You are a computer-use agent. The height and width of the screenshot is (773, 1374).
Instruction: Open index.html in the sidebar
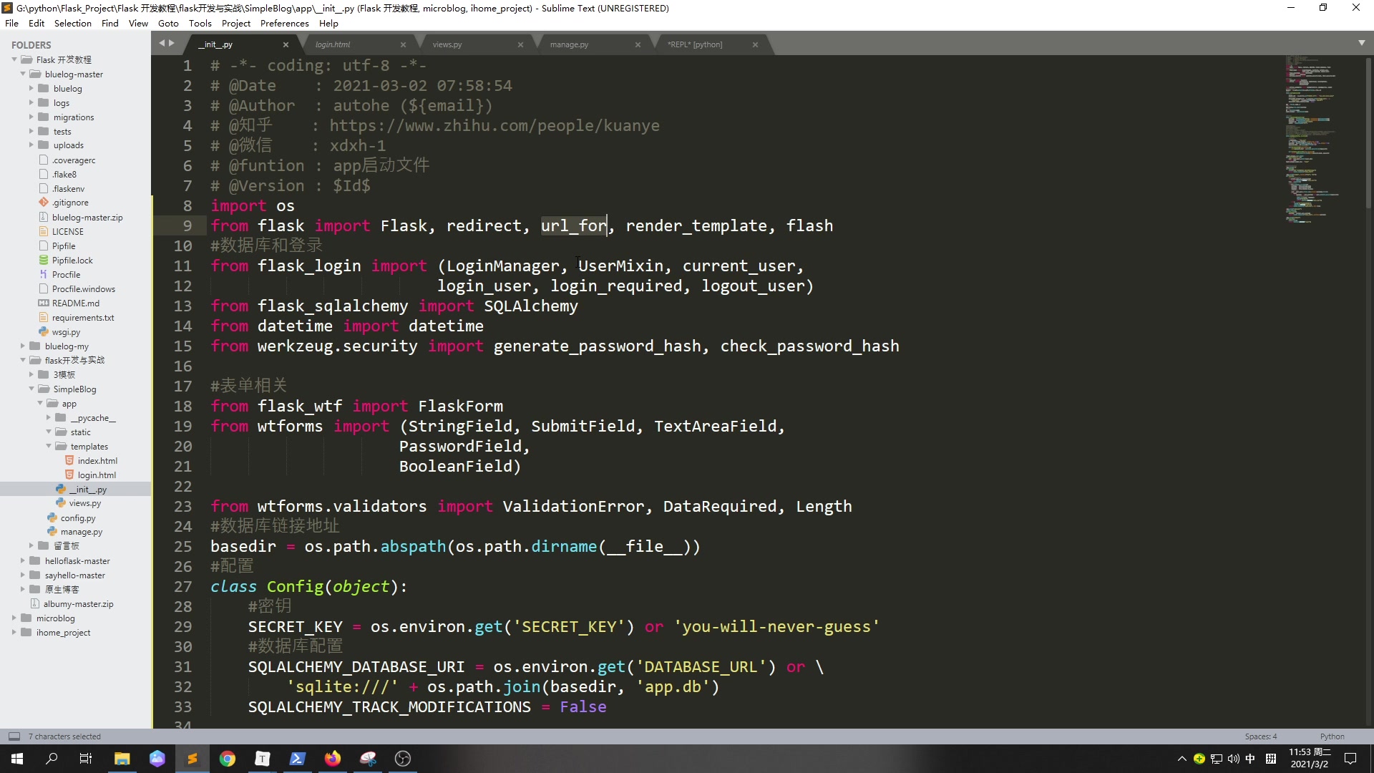(97, 460)
